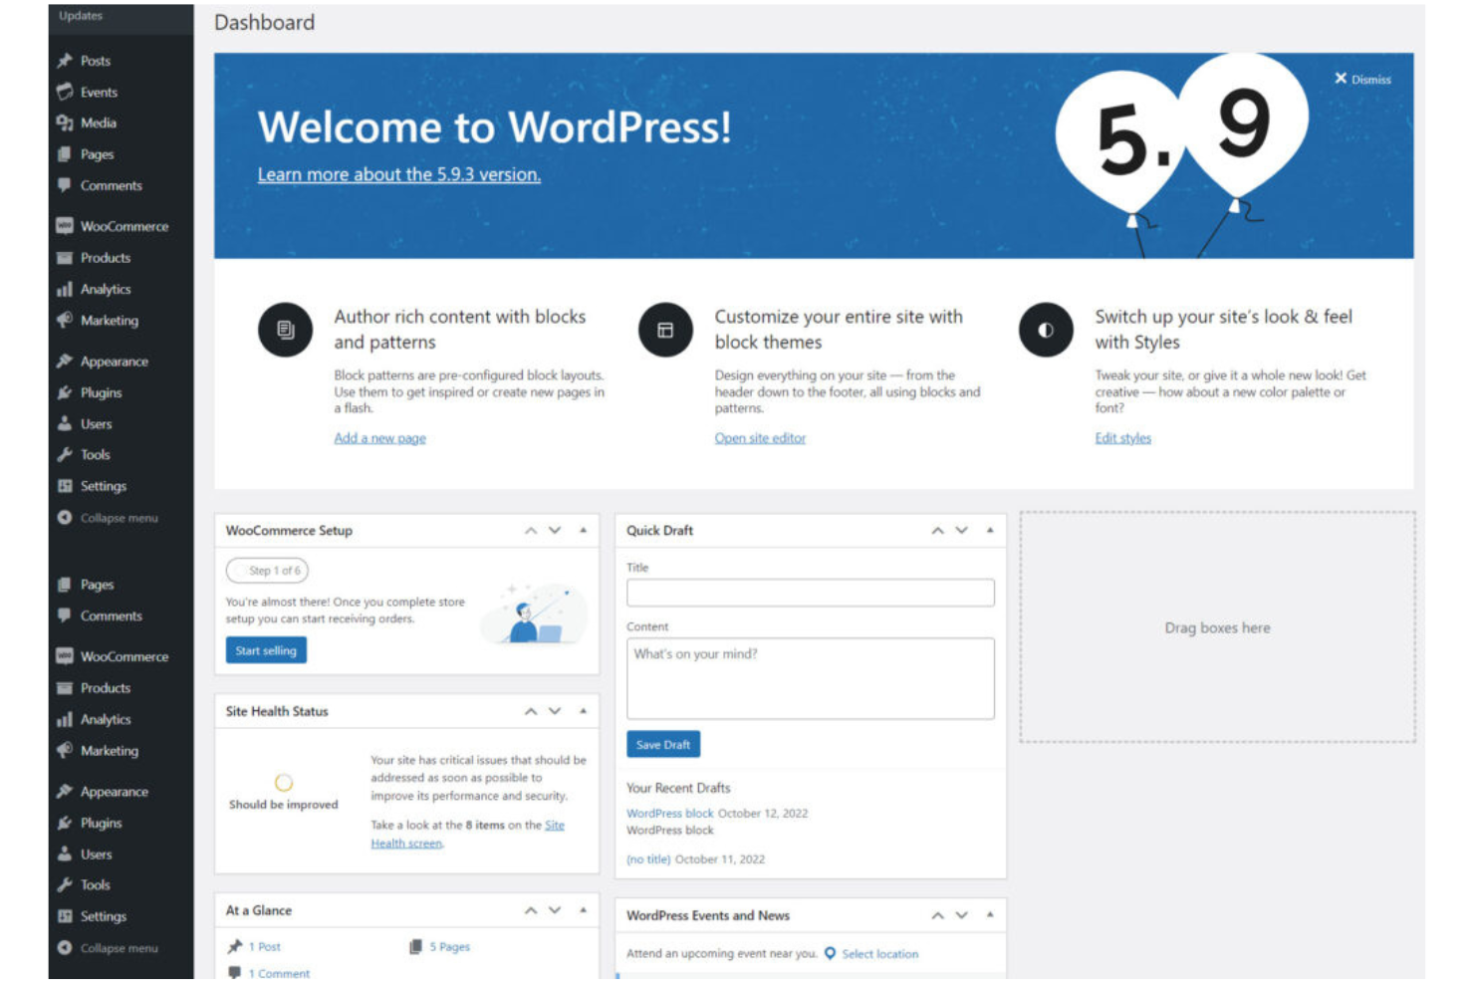The width and height of the screenshot is (1474, 983).
Task: Open the WordPress block recent draft
Action: [x=669, y=813]
